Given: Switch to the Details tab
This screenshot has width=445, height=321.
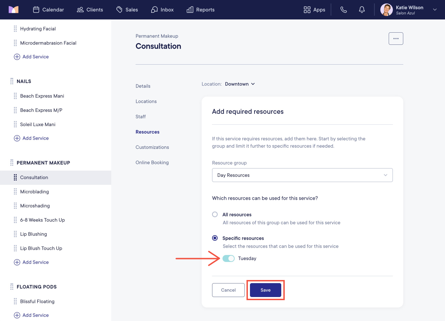Looking at the screenshot, I should [143, 86].
